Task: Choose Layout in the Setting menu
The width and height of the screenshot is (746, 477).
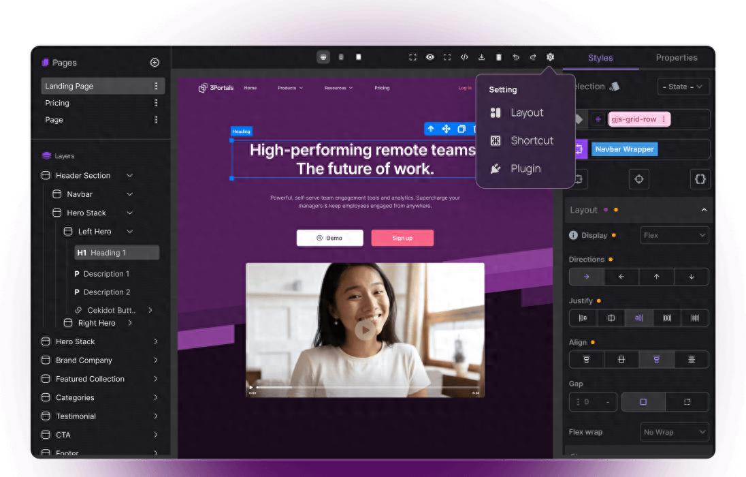Action: pos(517,112)
